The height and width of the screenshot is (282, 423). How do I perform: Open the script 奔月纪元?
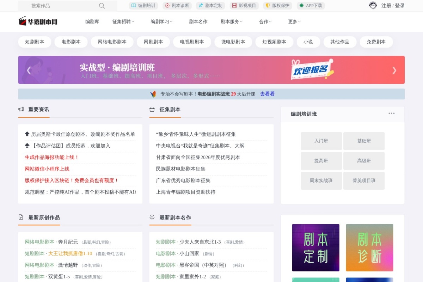pyautogui.click(x=68, y=242)
